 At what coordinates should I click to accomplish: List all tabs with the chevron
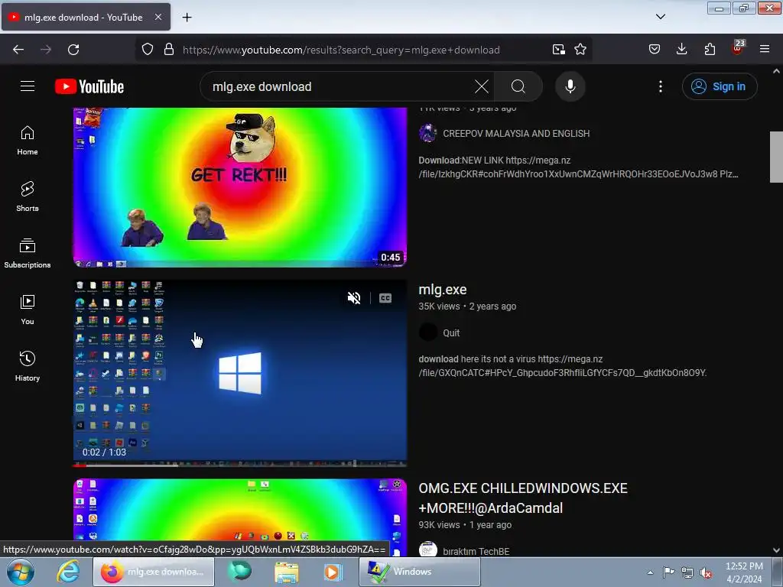[x=660, y=17]
